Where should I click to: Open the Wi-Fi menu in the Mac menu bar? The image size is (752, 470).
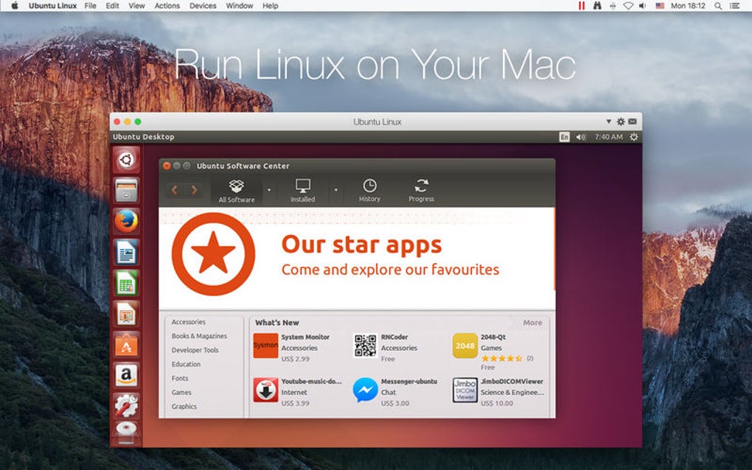click(x=628, y=6)
